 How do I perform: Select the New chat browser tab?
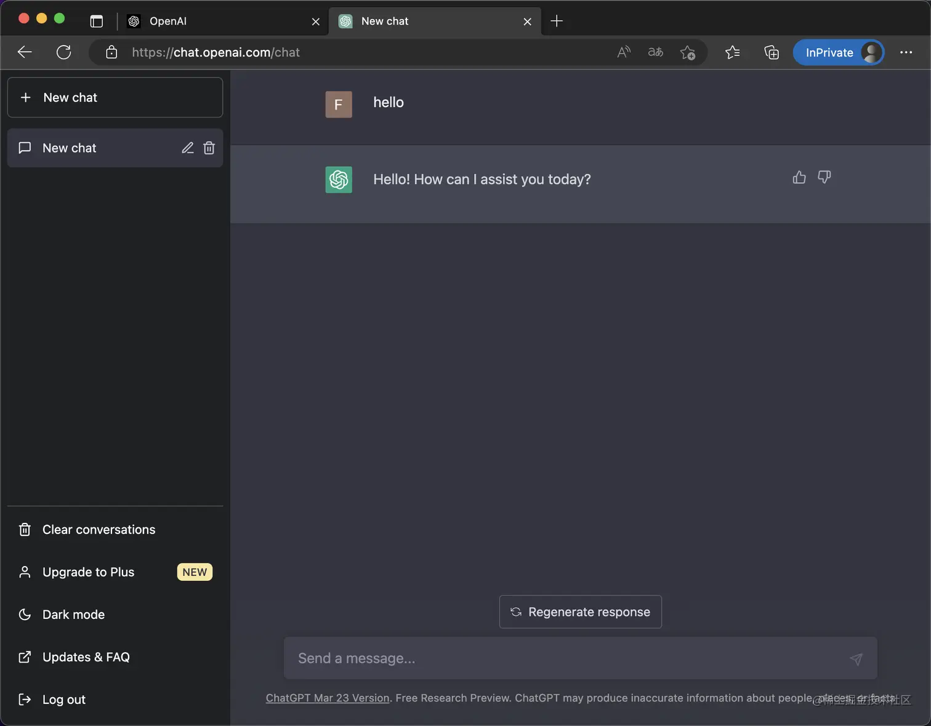435,21
